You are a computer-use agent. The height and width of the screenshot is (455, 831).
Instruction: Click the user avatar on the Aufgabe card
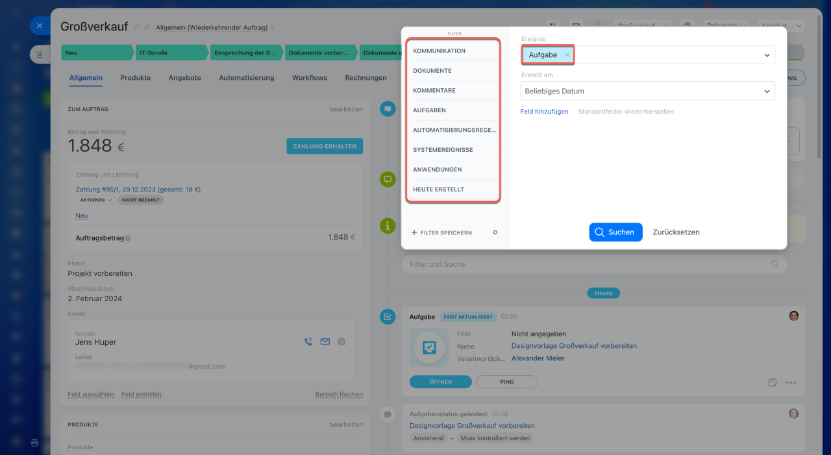[793, 315]
